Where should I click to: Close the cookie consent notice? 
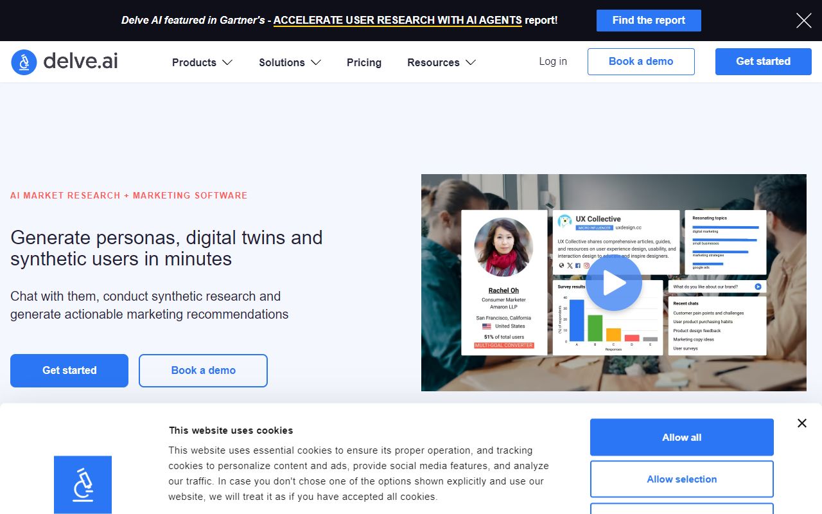(x=801, y=423)
